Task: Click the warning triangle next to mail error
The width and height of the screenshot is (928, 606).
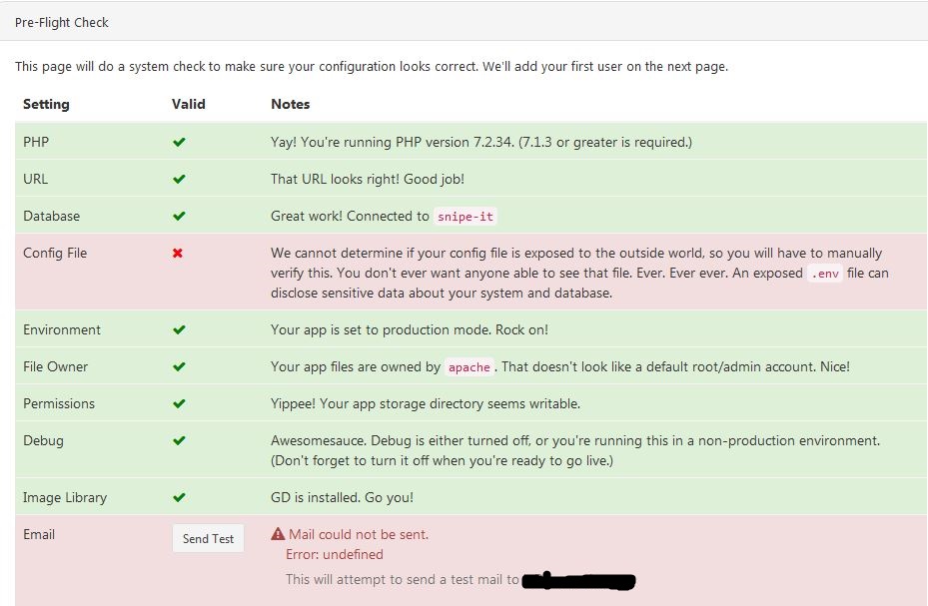Action: (276, 534)
